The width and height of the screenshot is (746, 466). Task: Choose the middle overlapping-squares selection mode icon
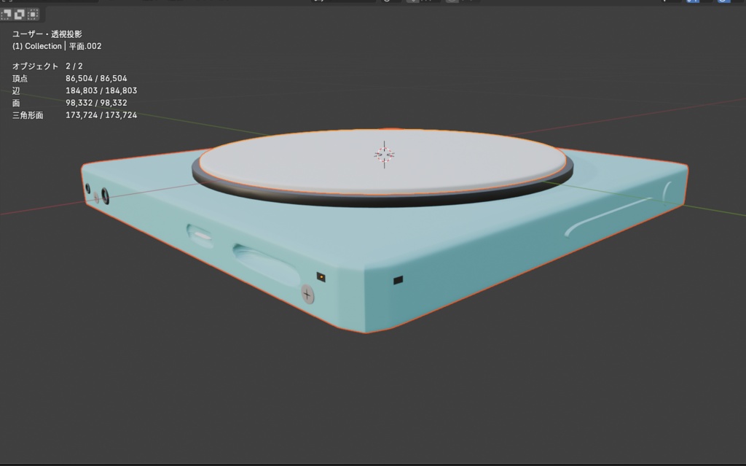[20, 15]
